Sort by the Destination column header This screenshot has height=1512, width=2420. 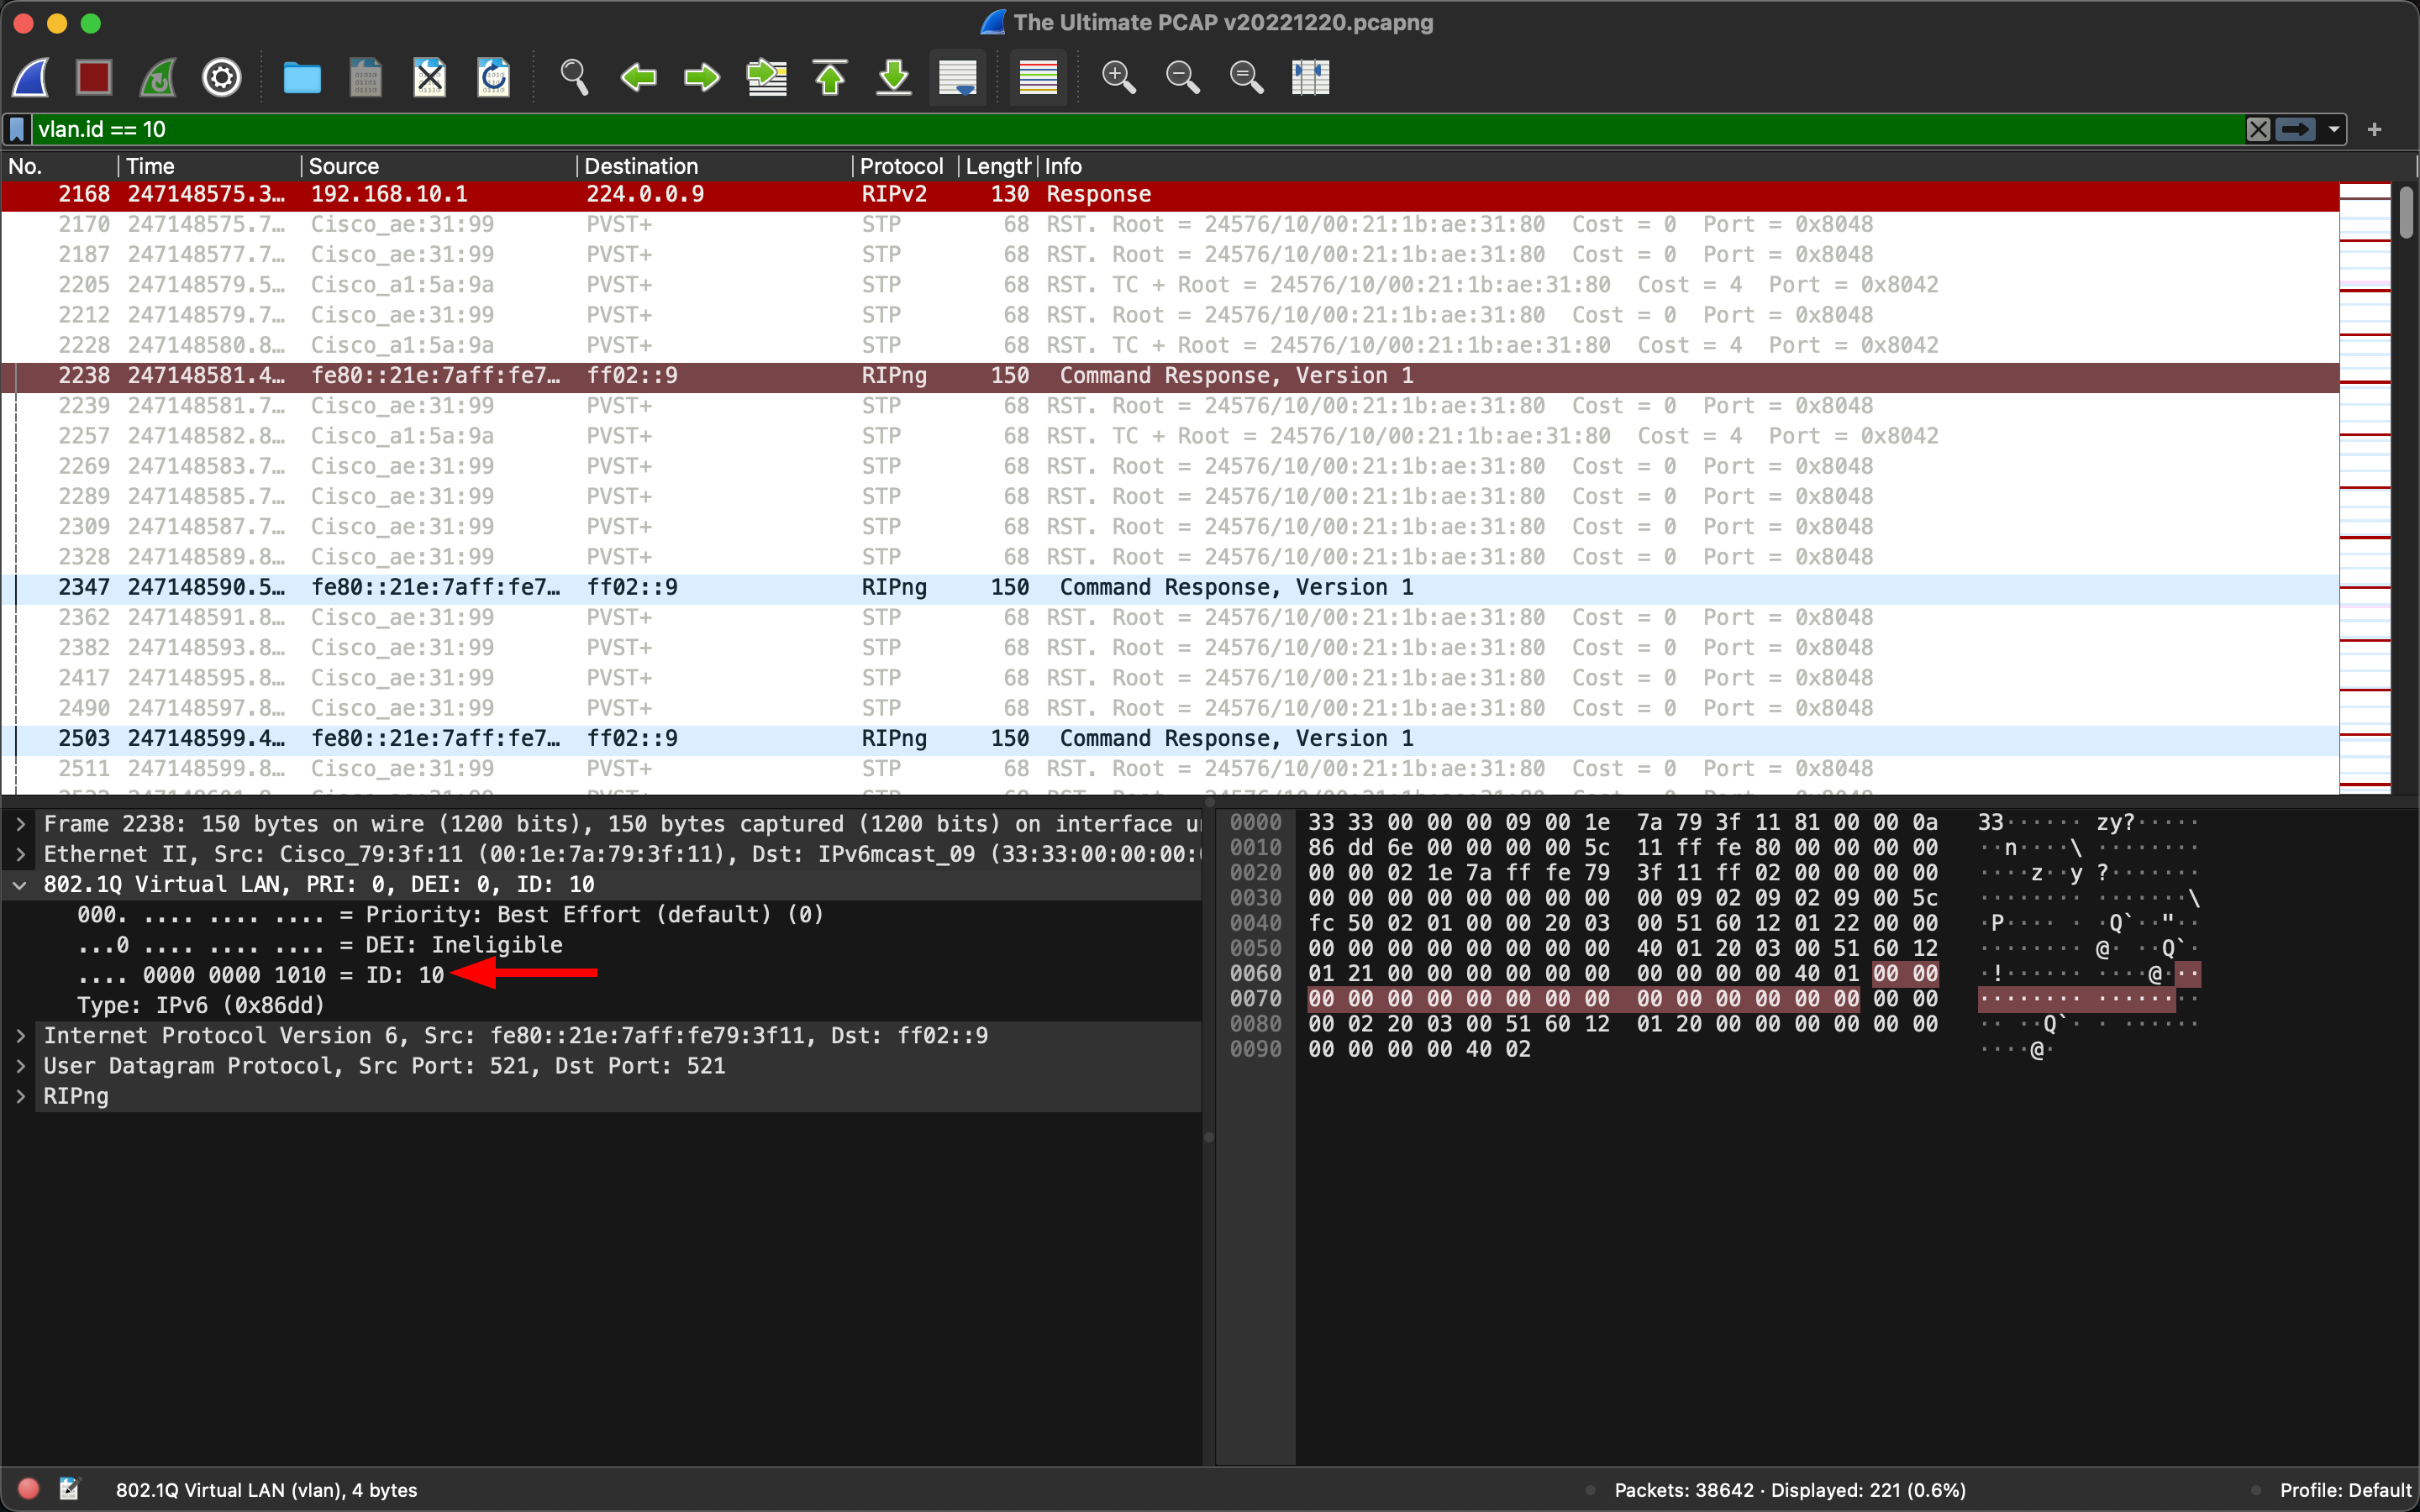pyautogui.click(x=714, y=166)
